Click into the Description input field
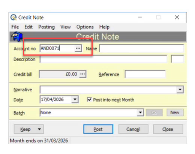This screenshot has height=154, width=195. click(x=103, y=59)
